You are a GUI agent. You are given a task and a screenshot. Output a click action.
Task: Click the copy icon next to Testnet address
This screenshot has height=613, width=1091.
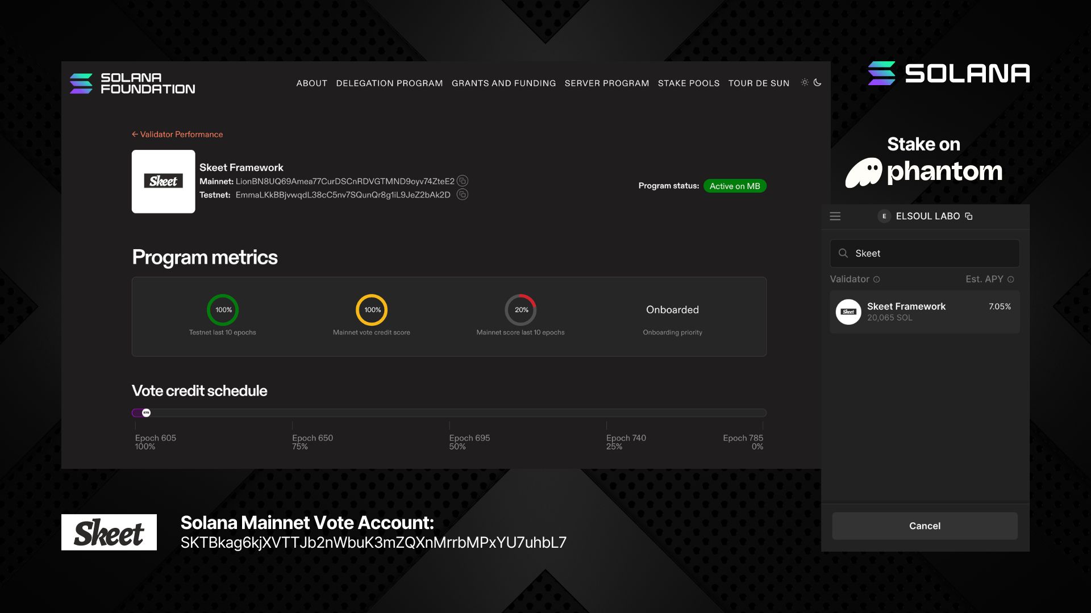point(463,195)
